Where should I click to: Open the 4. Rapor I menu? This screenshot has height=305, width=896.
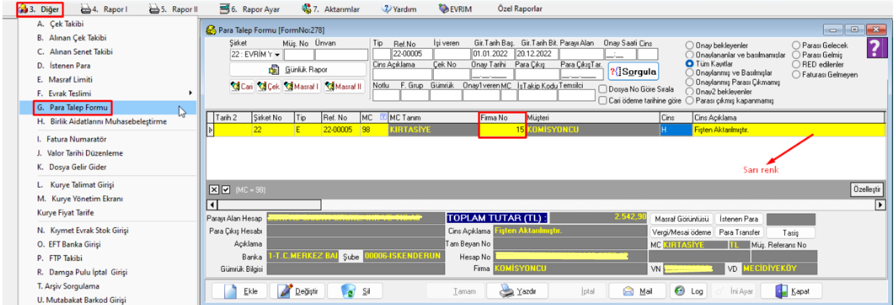(104, 9)
